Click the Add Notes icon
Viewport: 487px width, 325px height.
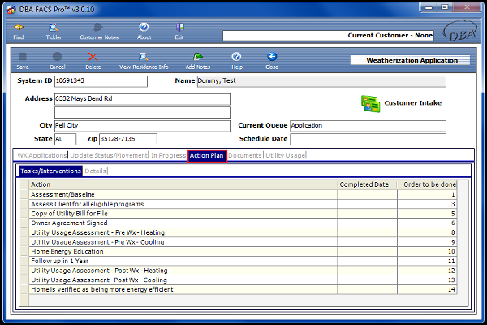click(x=198, y=57)
